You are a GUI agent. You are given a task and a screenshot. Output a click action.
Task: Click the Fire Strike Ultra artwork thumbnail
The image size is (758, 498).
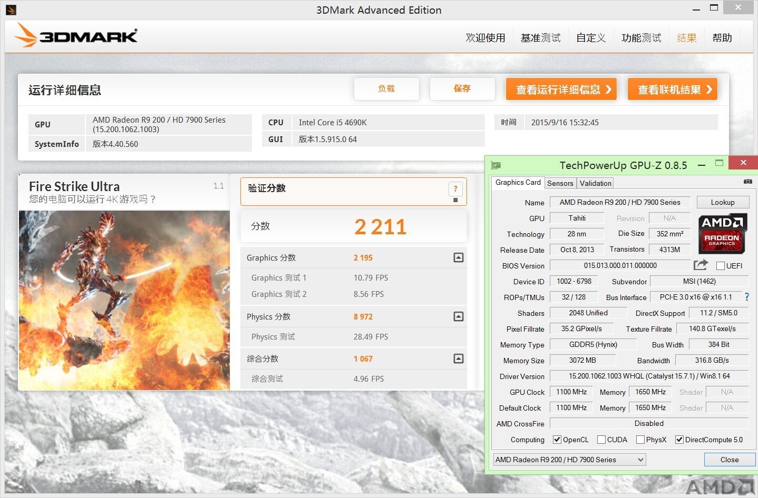click(124, 300)
